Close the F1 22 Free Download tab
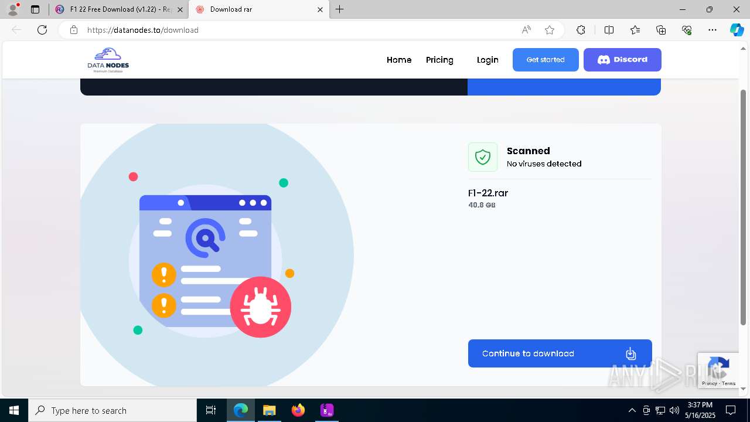The height and width of the screenshot is (422, 750). [180, 9]
